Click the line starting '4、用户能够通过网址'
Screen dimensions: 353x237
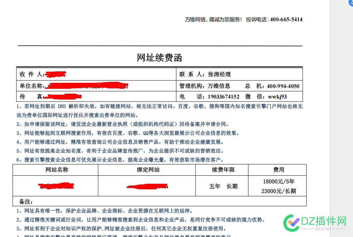point(121,142)
